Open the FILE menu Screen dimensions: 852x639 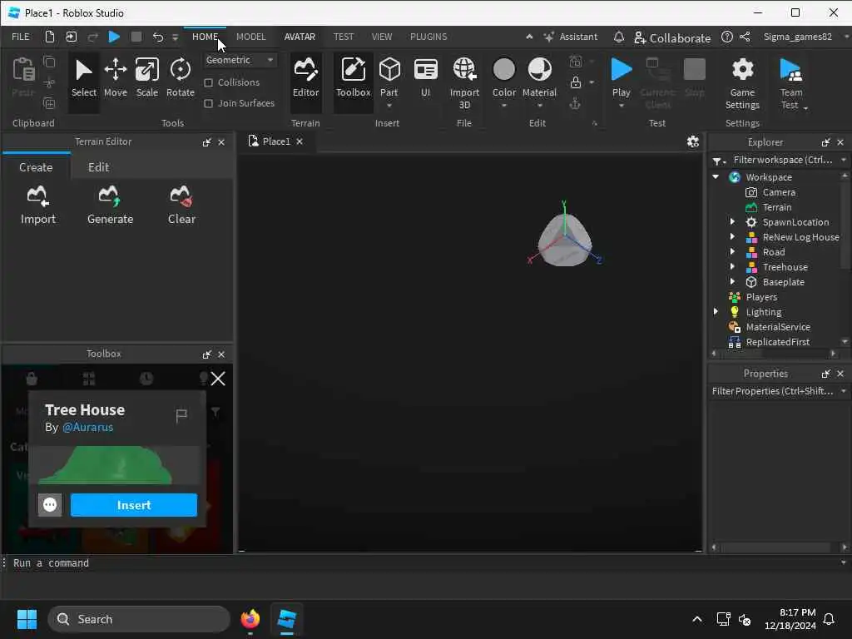pyautogui.click(x=21, y=37)
